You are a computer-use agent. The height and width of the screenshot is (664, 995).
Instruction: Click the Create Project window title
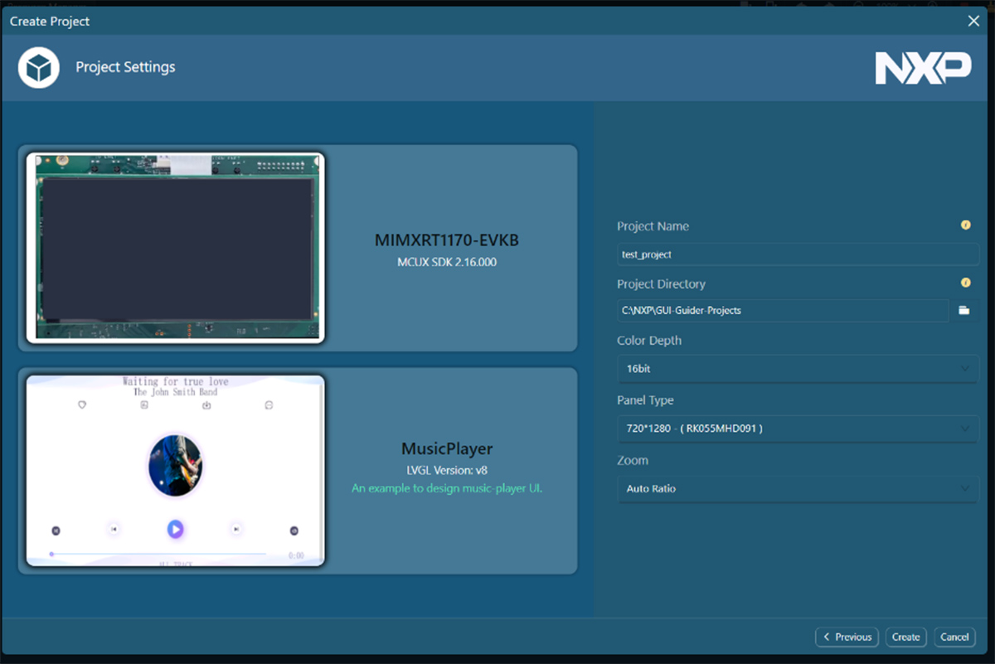[50, 21]
